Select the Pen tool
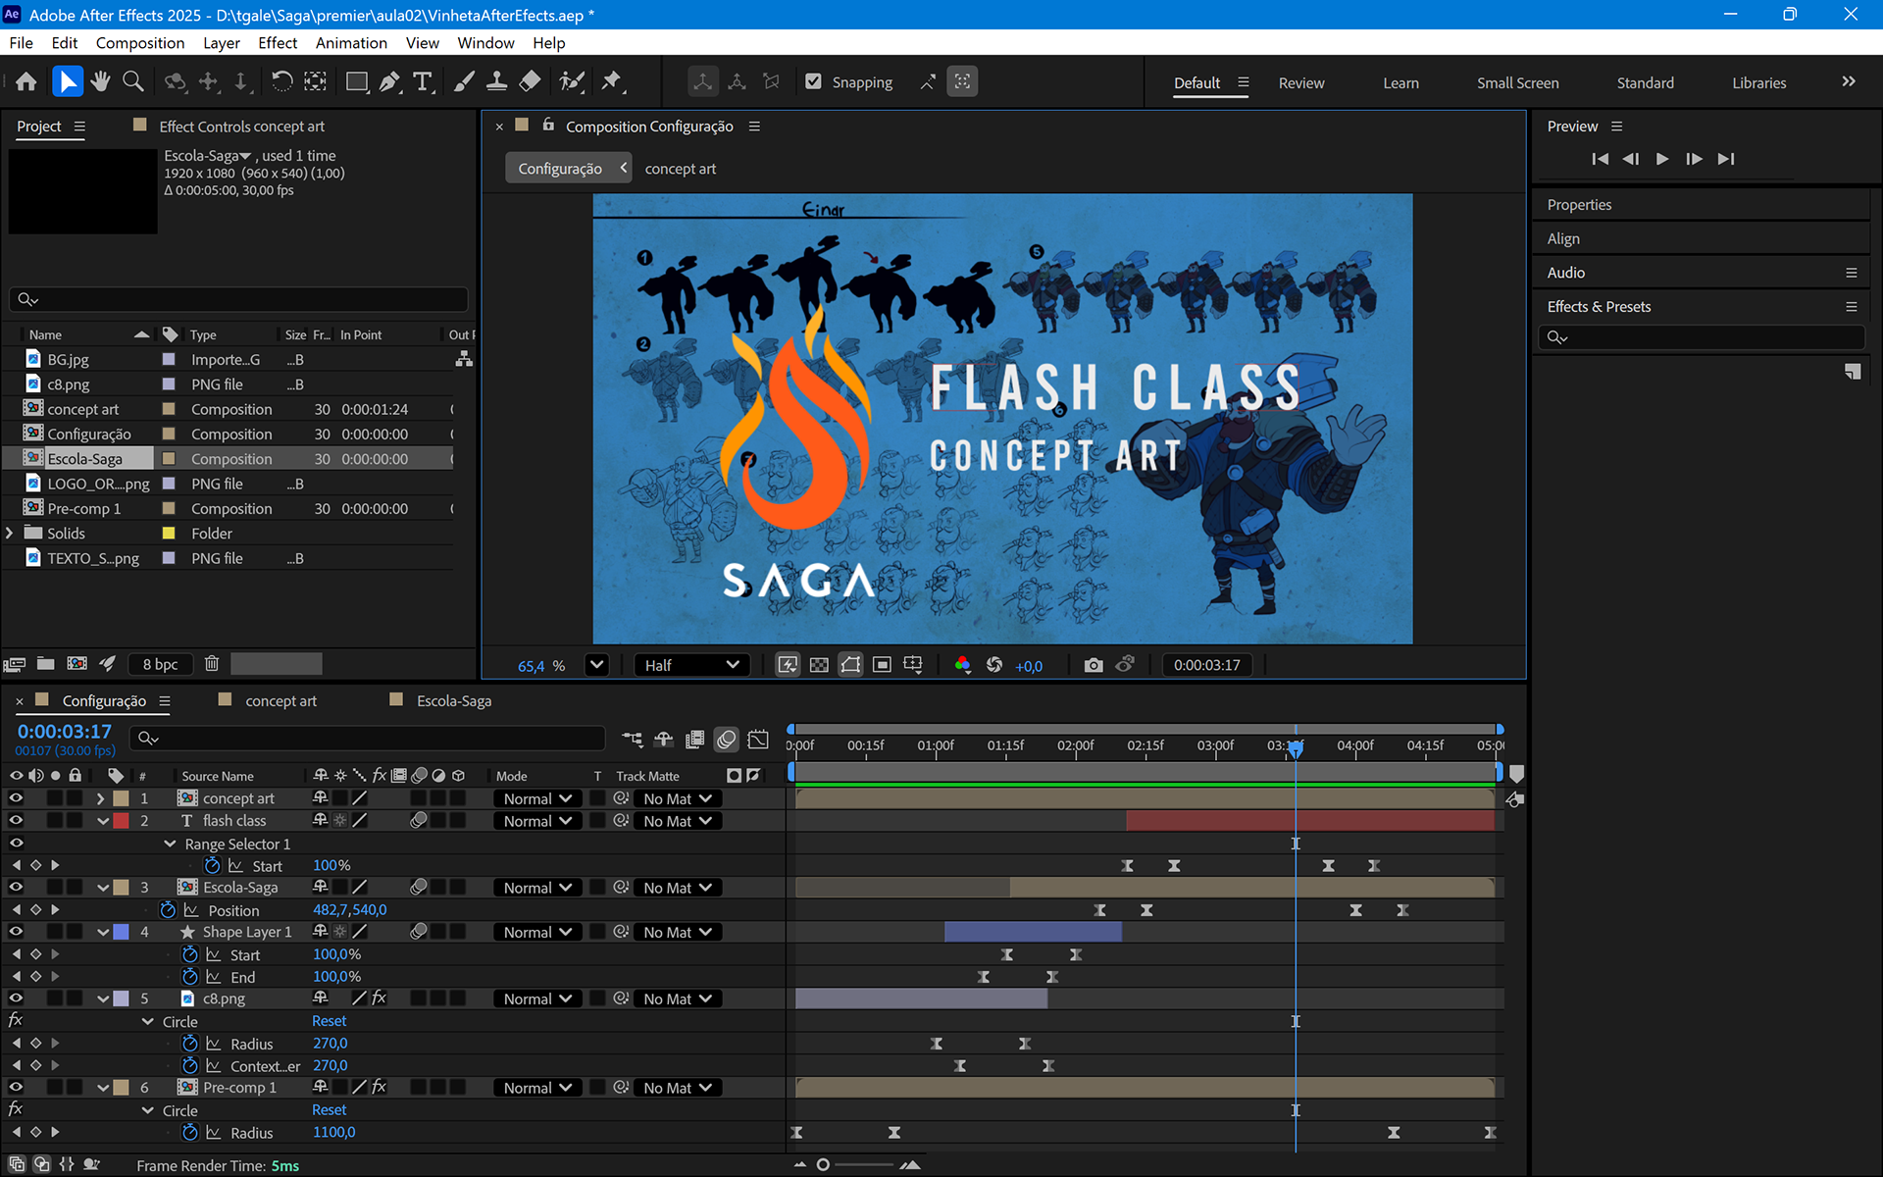Image resolution: width=1883 pixels, height=1177 pixels. tap(389, 82)
